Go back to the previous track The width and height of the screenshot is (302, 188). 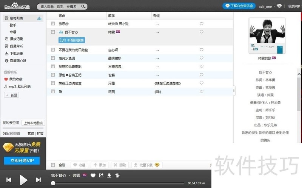(x=9, y=180)
